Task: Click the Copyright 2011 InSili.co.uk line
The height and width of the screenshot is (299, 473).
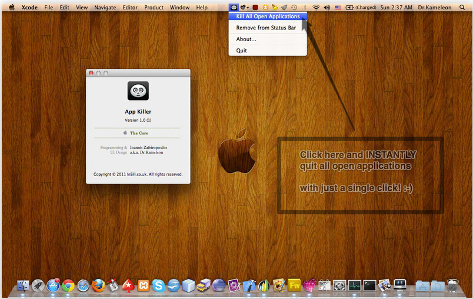Action: click(x=138, y=174)
